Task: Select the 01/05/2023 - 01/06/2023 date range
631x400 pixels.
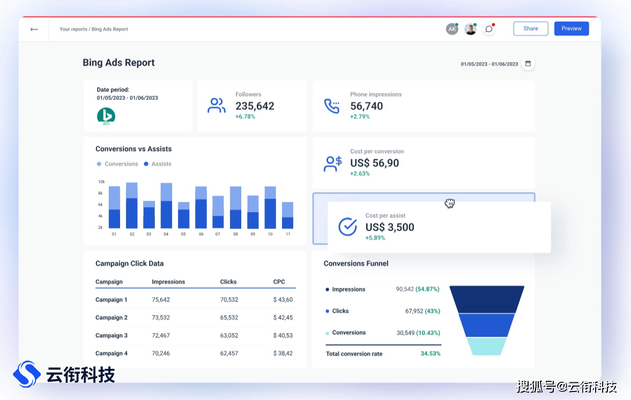Action: (489, 64)
